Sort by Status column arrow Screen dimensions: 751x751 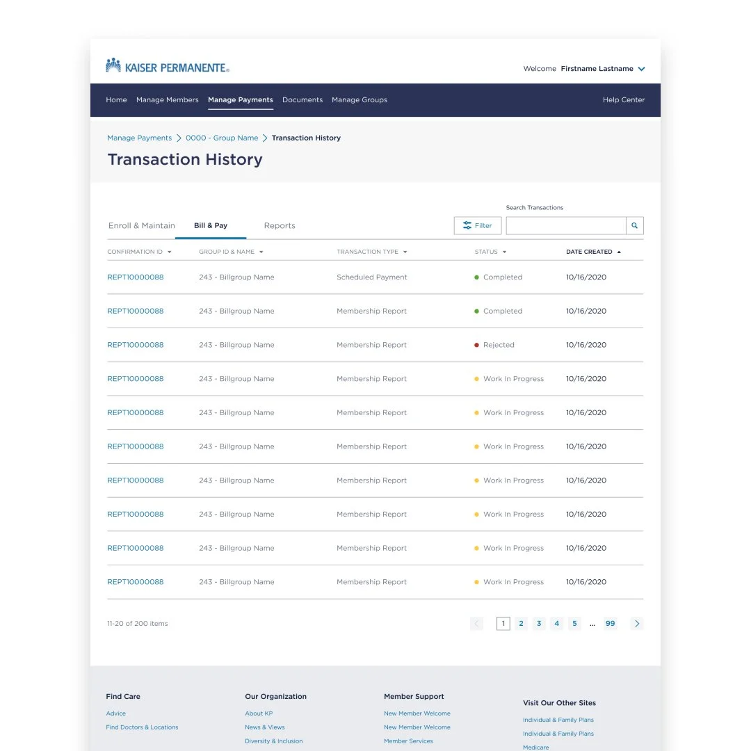pyautogui.click(x=504, y=252)
